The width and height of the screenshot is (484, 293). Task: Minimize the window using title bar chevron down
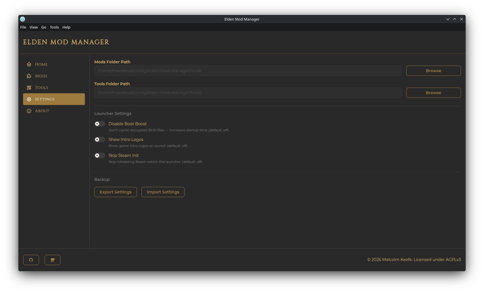[x=448, y=19]
